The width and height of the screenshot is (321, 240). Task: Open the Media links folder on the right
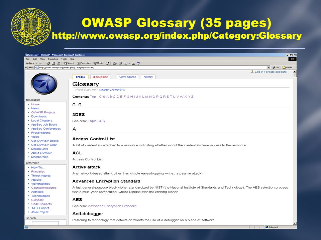[288, 67]
